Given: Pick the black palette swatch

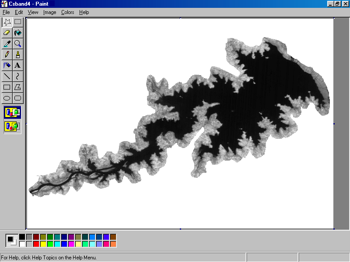Looking at the screenshot, I should [x=22, y=237].
